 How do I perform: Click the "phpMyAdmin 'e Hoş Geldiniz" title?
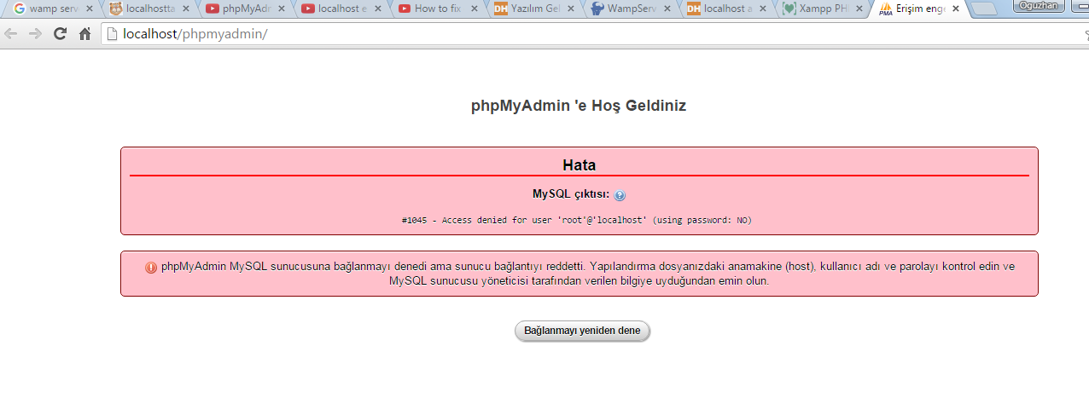pos(579,106)
